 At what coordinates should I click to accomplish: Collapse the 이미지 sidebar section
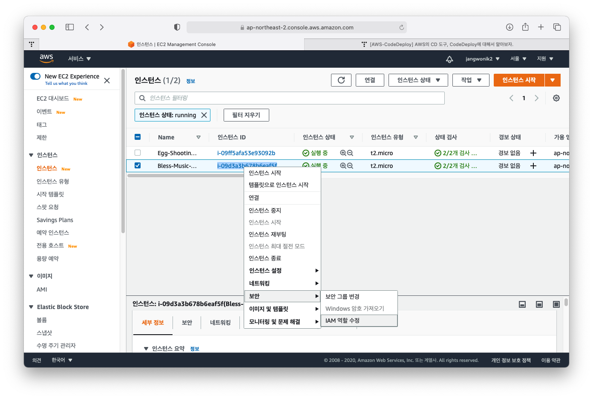click(x=31, y=276)
